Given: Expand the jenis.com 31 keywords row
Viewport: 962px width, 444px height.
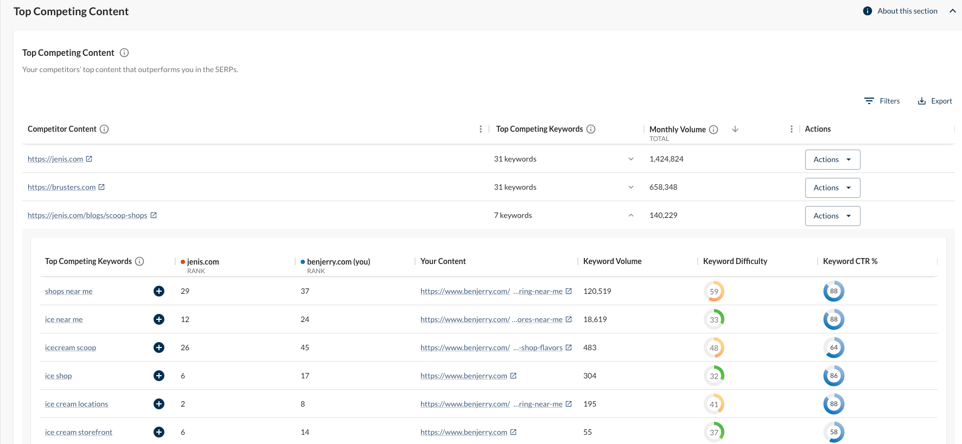Looking at the screenshot, I should pyautogui.click(x=631, y=159).
